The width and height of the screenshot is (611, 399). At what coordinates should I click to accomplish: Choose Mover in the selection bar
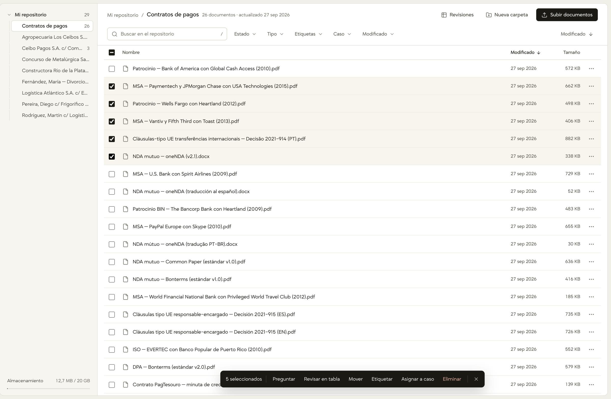(356, 379)
